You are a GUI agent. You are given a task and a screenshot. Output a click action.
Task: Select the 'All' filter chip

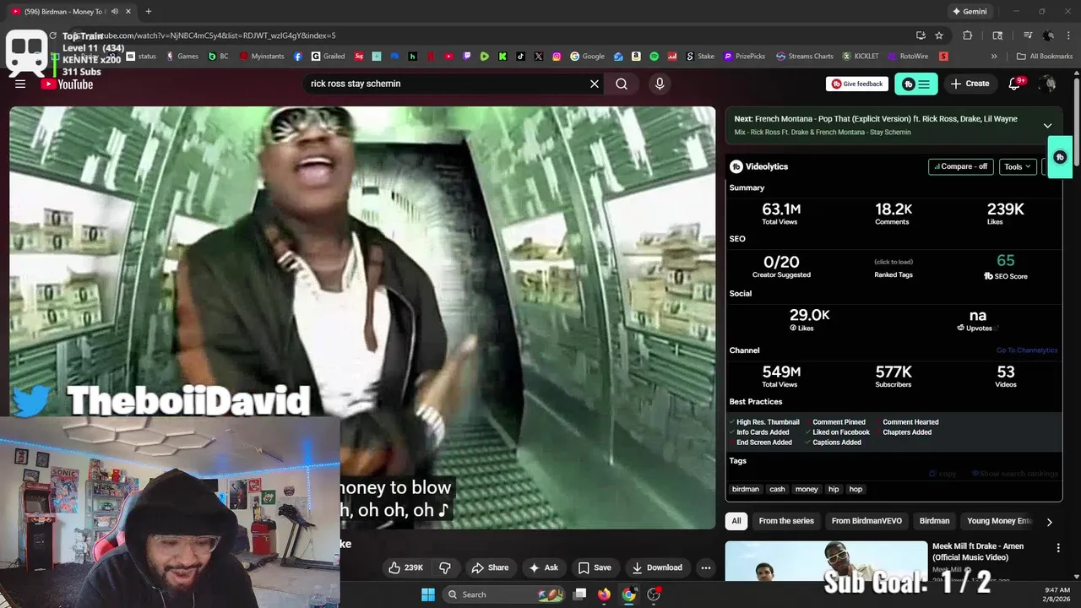point(736,521)
